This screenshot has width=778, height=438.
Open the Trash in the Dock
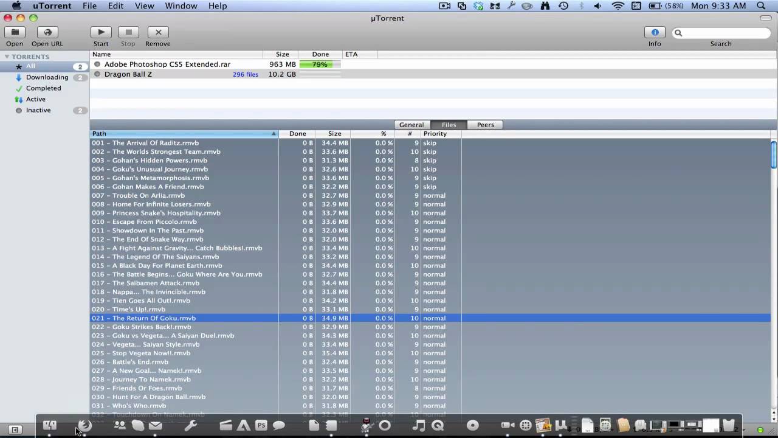[728, 425]
